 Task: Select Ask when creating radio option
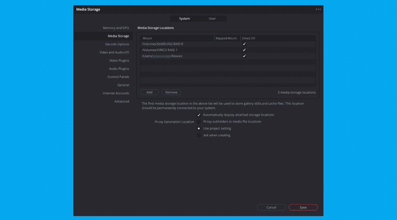pyautogui.click(x=199, y=135)
